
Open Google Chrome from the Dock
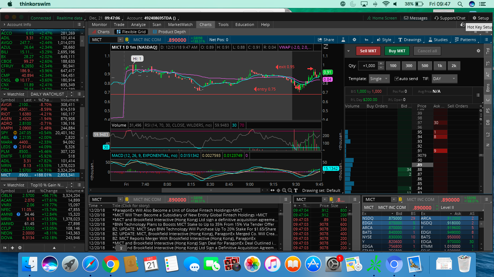tap(110, 265)
